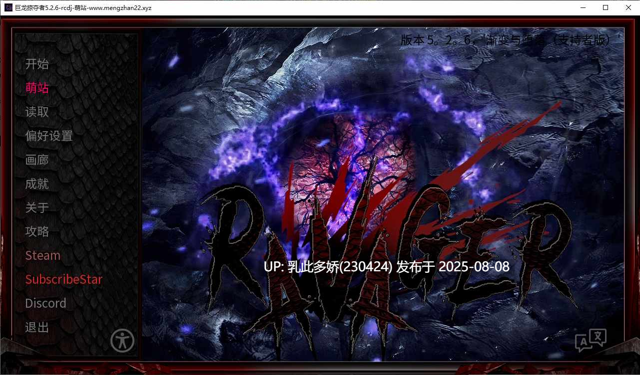640x375 pixels.
Task: Open the 画廊 gallery
Action: pyautogui.click(x=37, y=160)
